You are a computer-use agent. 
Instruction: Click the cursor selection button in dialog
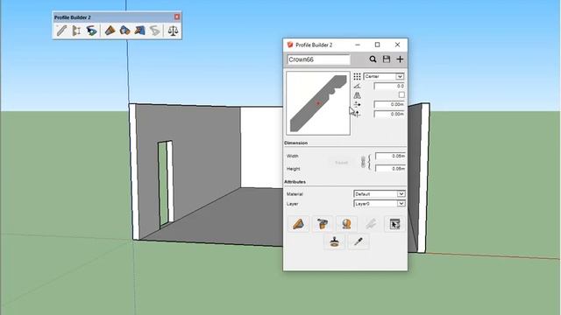click(394, 224)
